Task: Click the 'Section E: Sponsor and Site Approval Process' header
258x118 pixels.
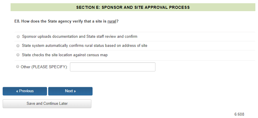Action: 133,7
